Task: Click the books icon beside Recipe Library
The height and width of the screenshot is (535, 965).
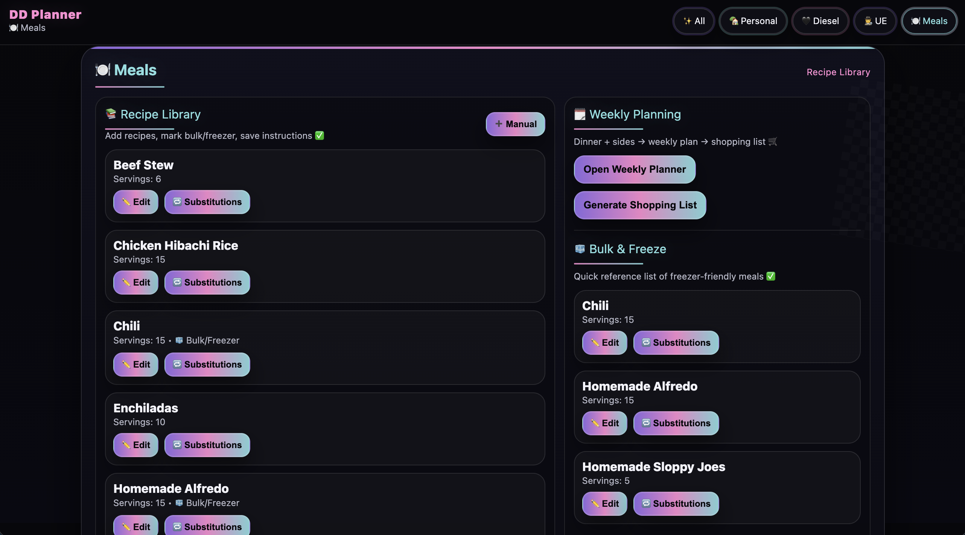Action: [x=111, y=114]
